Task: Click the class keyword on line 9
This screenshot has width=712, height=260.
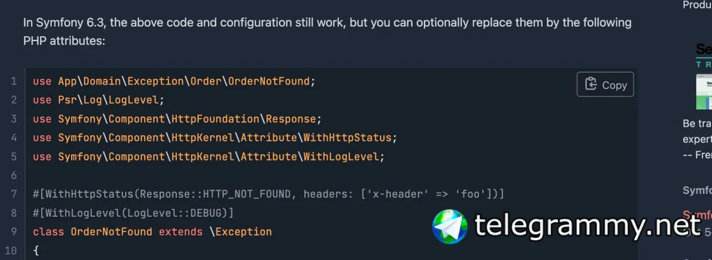Action: pyautogui.click(x=48, y=232)
